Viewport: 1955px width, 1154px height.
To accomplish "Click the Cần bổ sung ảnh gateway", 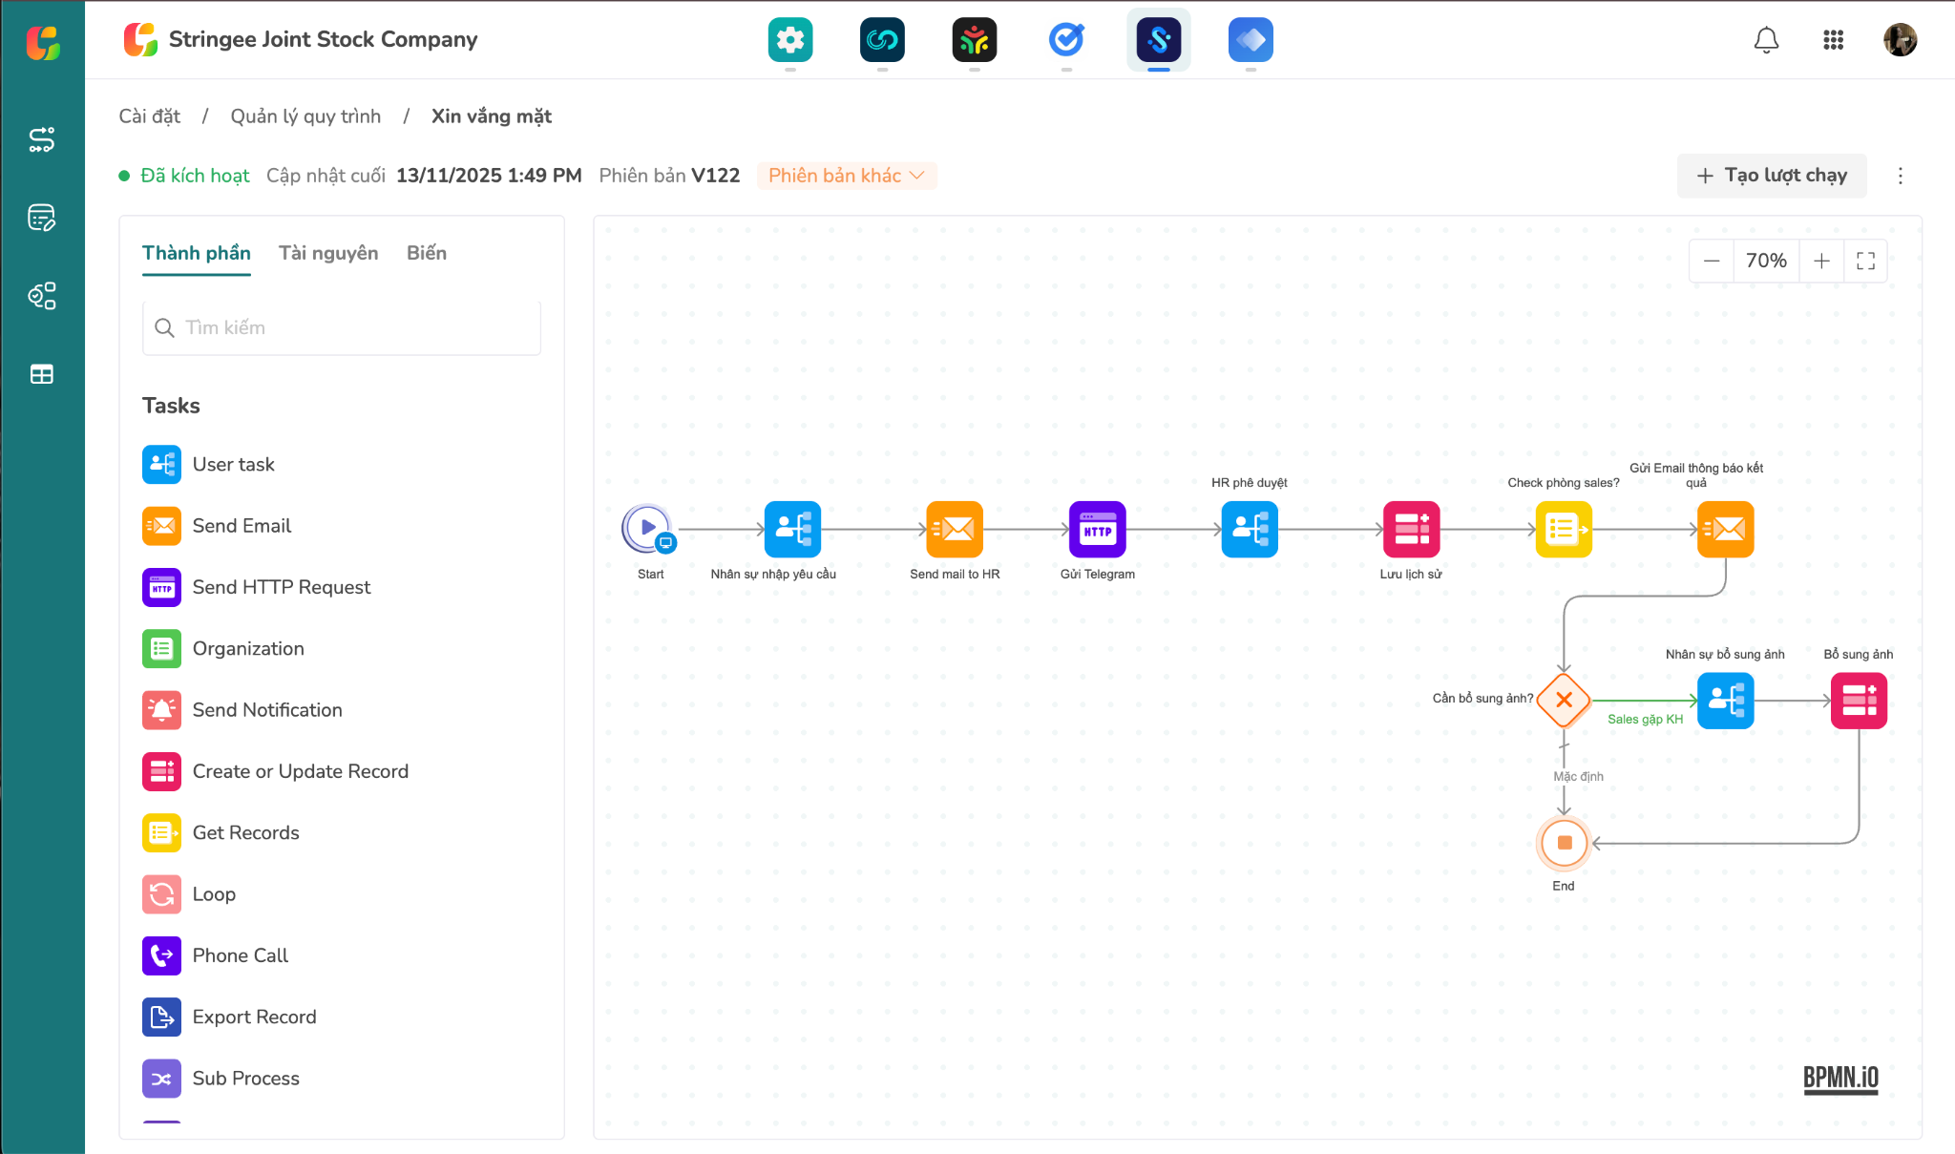I will click(x=1564, y=701).
